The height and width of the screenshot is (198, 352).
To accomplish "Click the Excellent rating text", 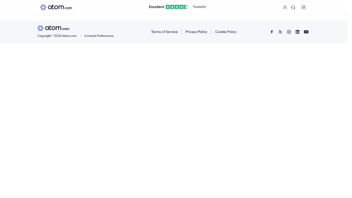I will coord(156,7).
